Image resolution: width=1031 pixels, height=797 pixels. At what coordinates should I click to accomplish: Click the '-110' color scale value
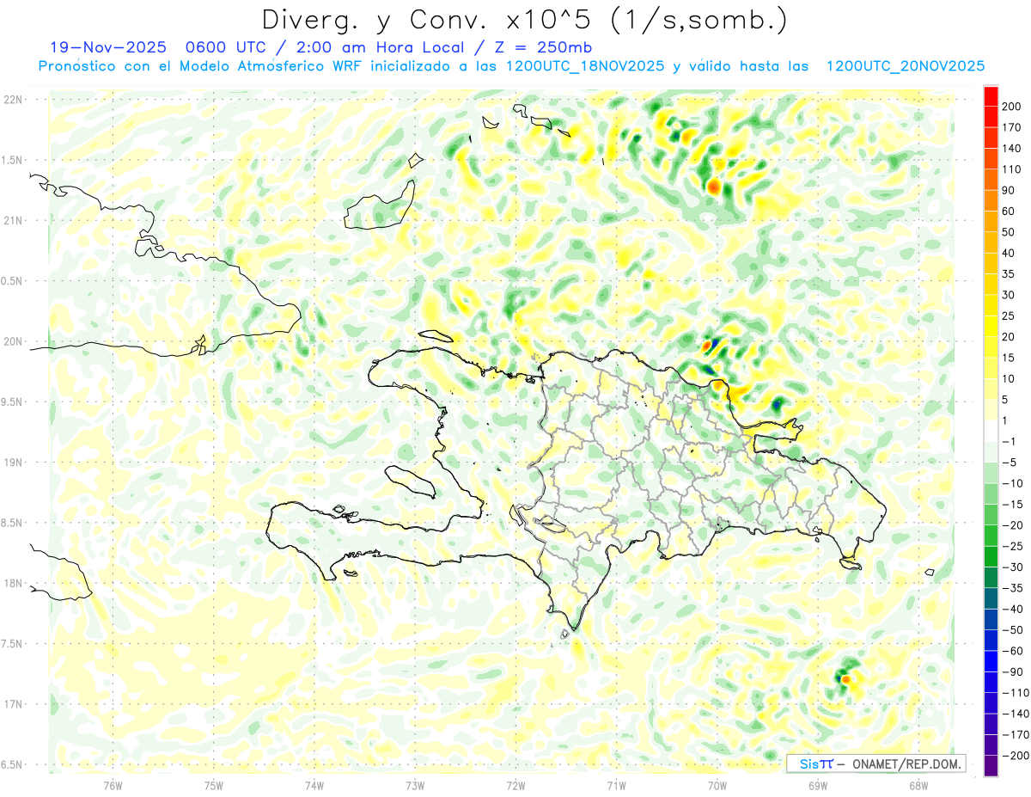pos(1016,693)
